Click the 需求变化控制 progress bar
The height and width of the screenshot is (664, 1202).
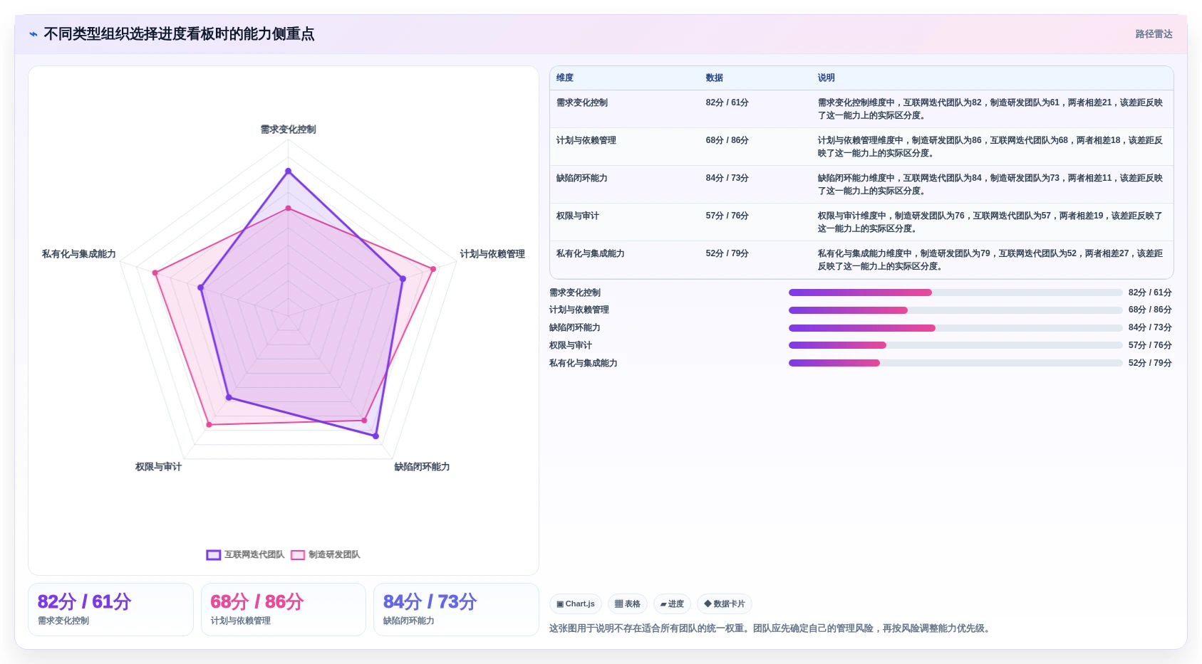coord(955,293)
